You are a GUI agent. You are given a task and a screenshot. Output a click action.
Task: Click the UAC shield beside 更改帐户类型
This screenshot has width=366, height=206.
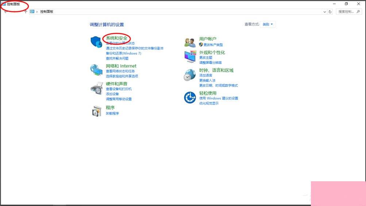(201, 44)
